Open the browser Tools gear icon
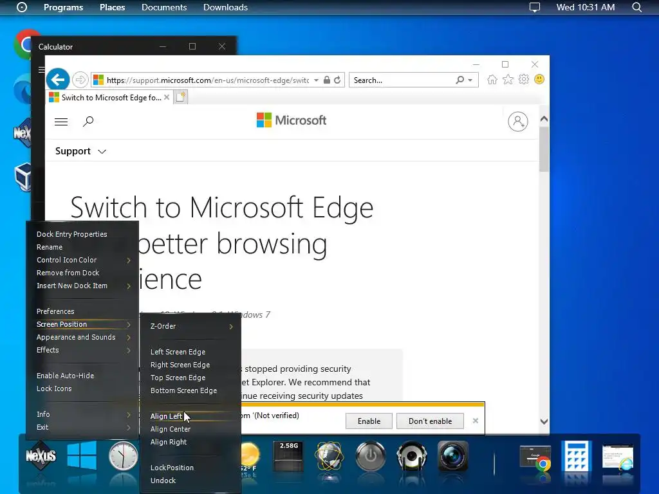 (x=524, y=79)
